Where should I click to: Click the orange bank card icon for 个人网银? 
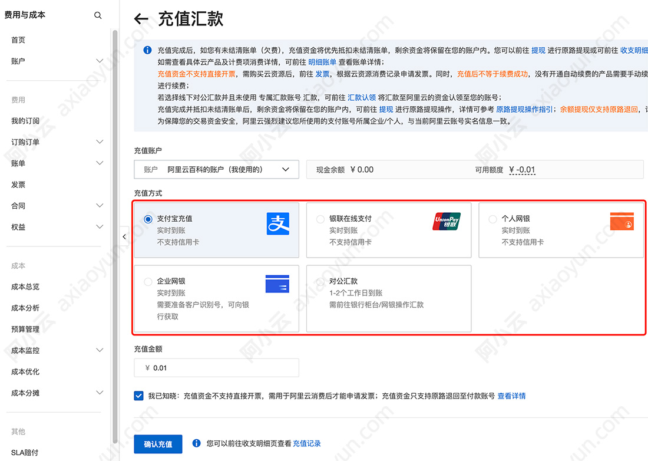621,222
